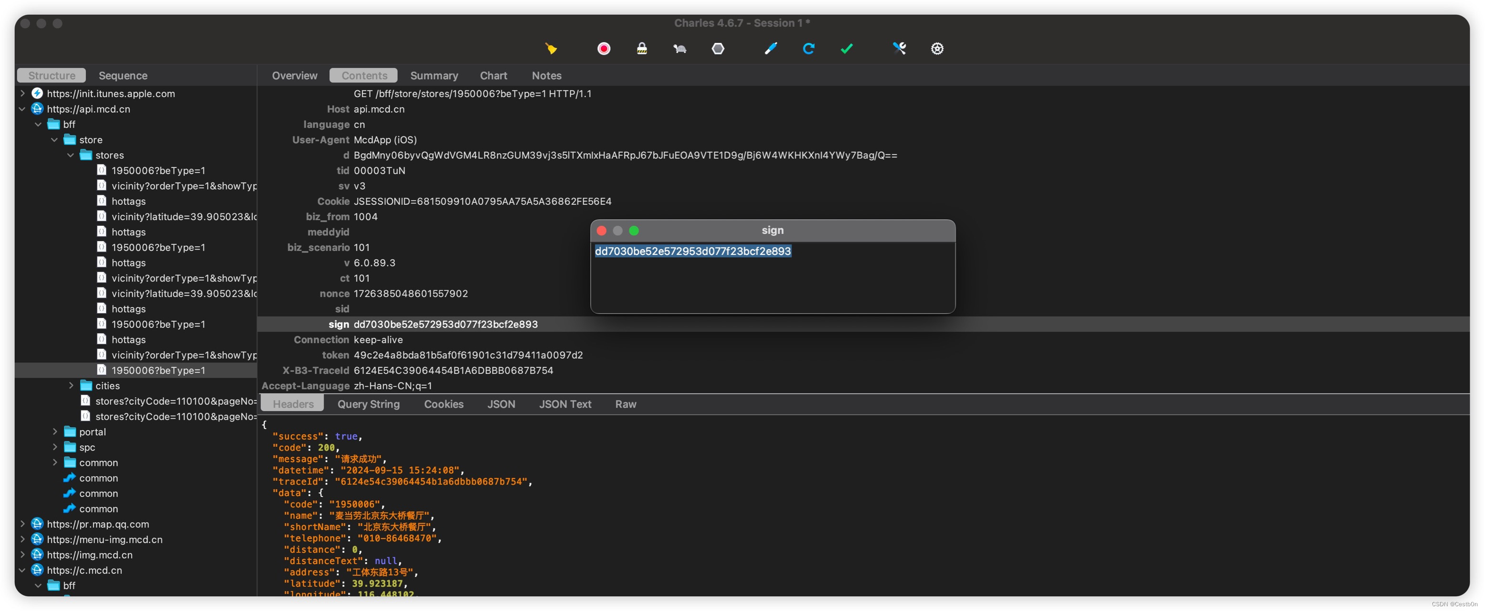The height and width of the screenshot is (611, 1485).
Task: Click the portal folder icon
Action: [x=70, y=431]
